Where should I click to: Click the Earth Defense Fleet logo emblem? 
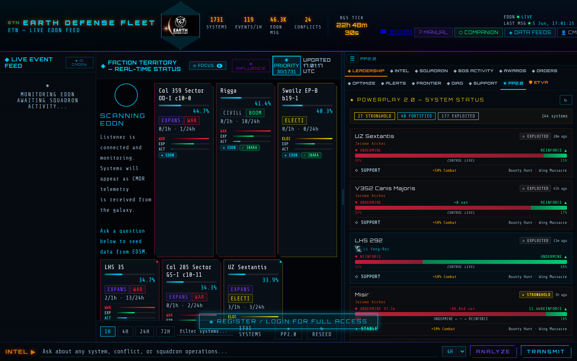coord(180,26)
